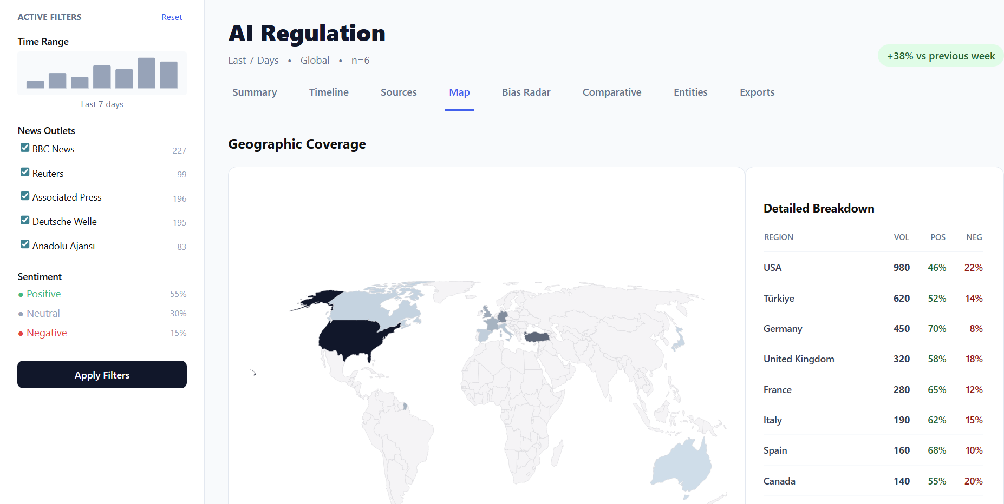Switch to the Comparative tab

tap(612, 92)
